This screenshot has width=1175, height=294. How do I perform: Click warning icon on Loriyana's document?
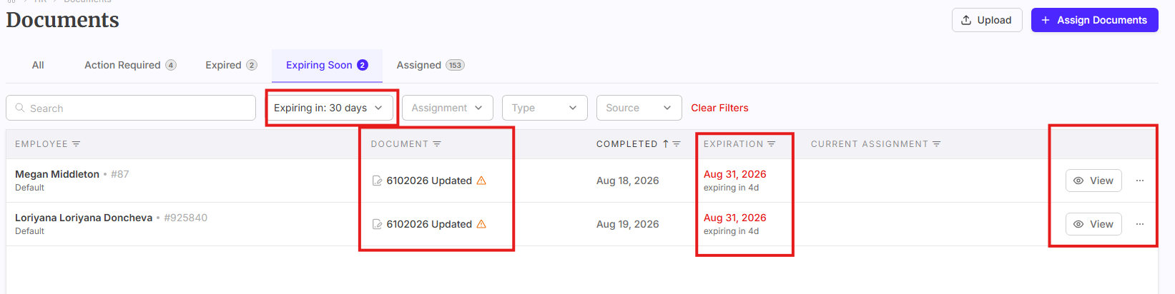coord(481,224)
